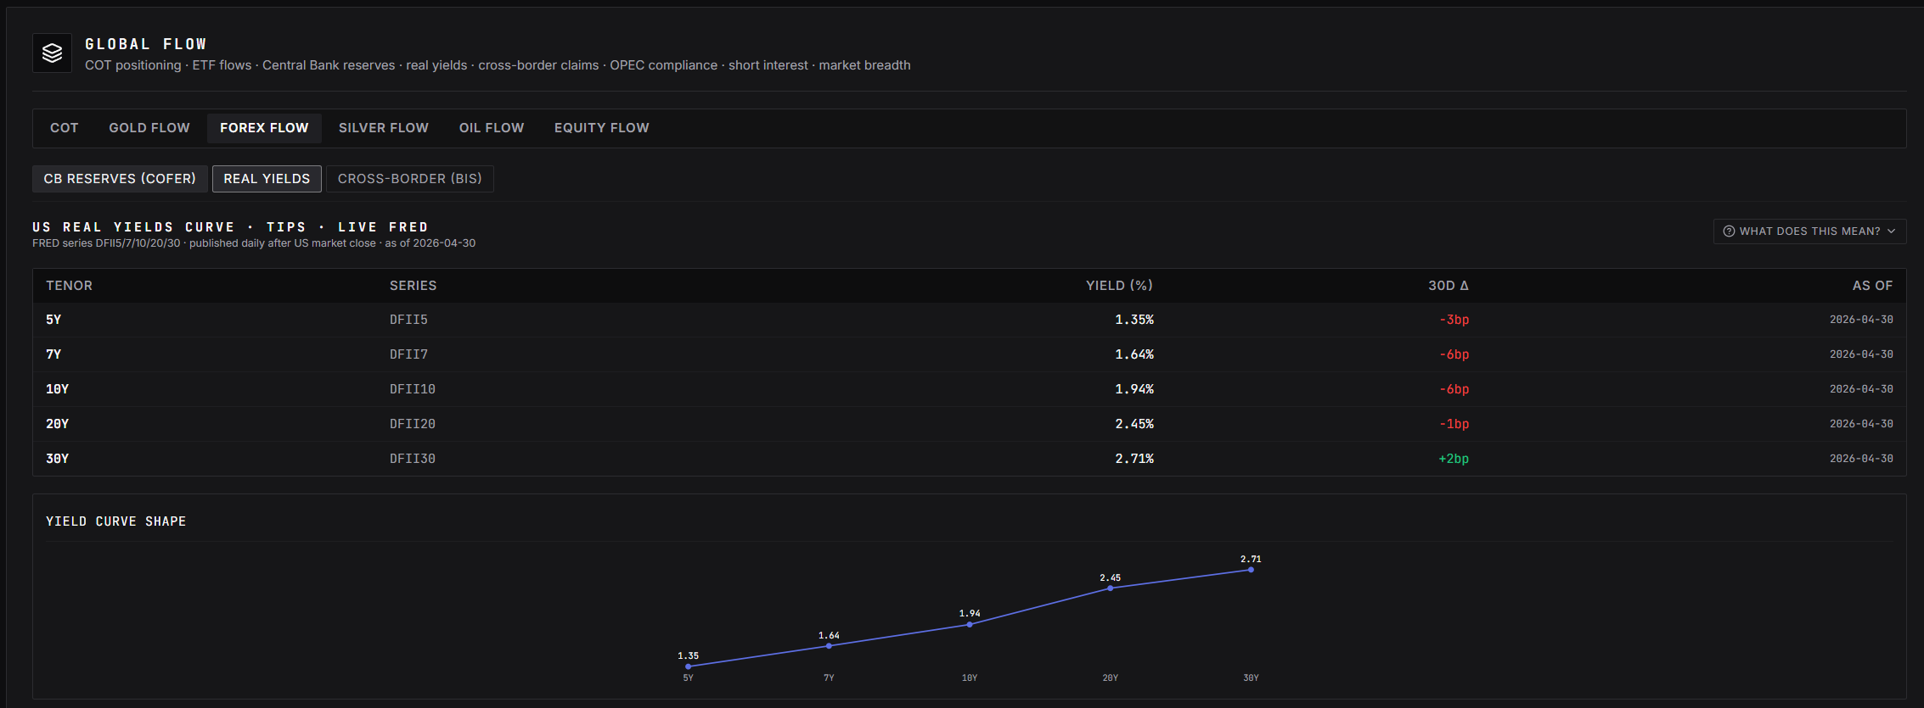Click the Tenor column header
This screenshot has width=1924, height=708.
tap(70, 286)
